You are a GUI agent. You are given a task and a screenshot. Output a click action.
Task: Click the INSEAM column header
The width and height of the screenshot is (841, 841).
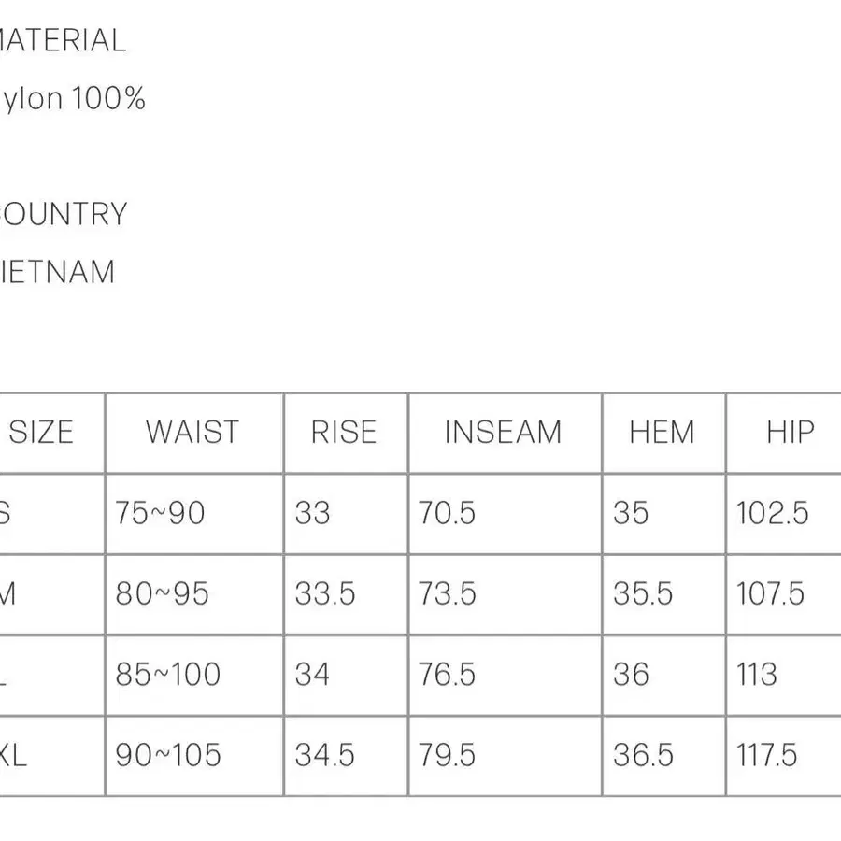click(x=503, y=433)
